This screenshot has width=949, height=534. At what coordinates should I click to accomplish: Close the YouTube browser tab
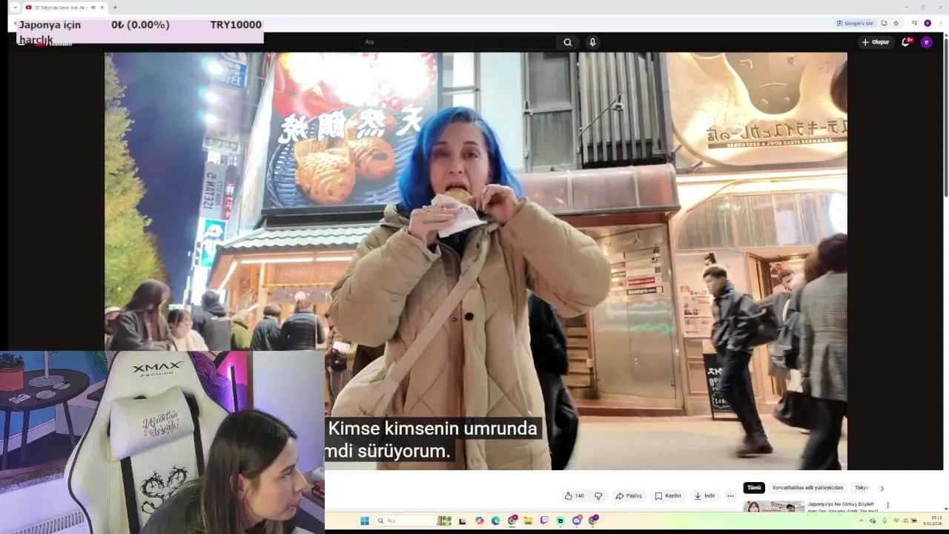[102, 7]
